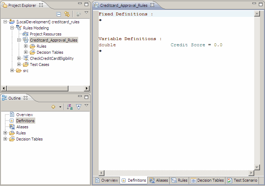The height and width of the screenshot is (186, 265).
Task: Click Overview item in the Outline view
Action: pos(24,115)
